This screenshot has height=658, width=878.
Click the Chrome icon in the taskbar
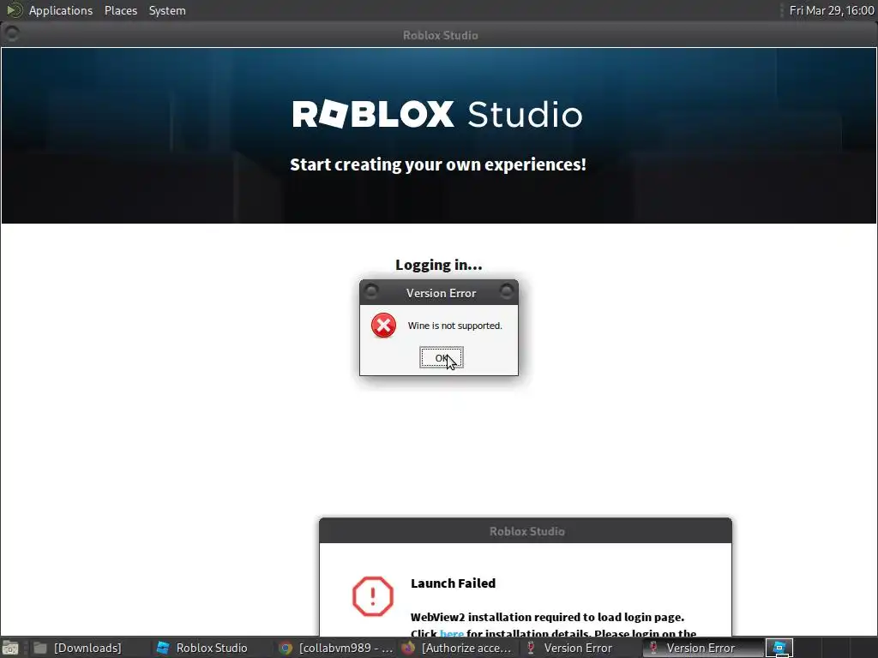[x=286, y=648]
